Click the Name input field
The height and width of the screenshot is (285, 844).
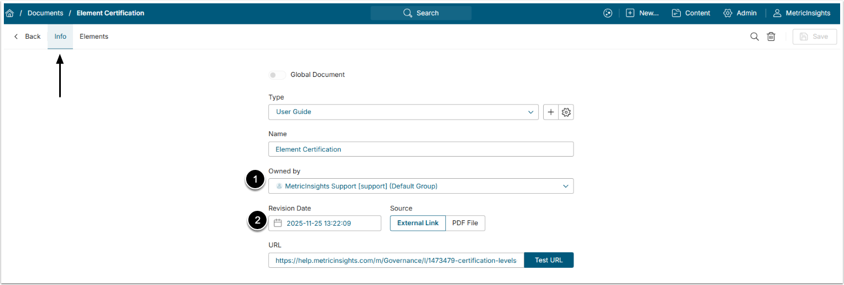coord(420,149)
